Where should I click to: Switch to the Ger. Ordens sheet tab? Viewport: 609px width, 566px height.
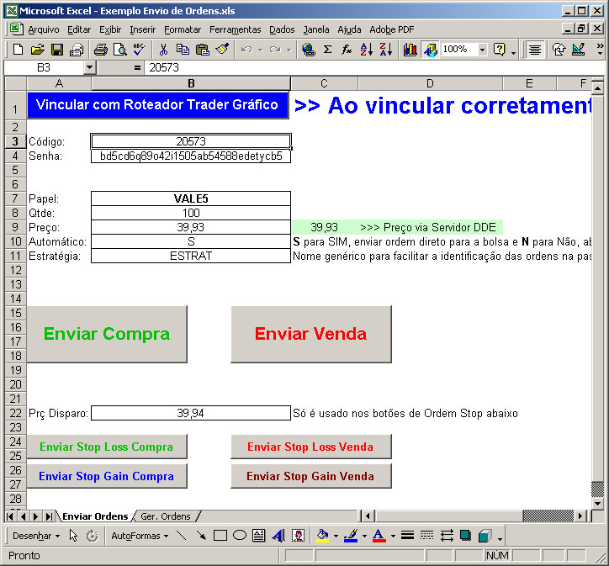(x=166, y=516)
